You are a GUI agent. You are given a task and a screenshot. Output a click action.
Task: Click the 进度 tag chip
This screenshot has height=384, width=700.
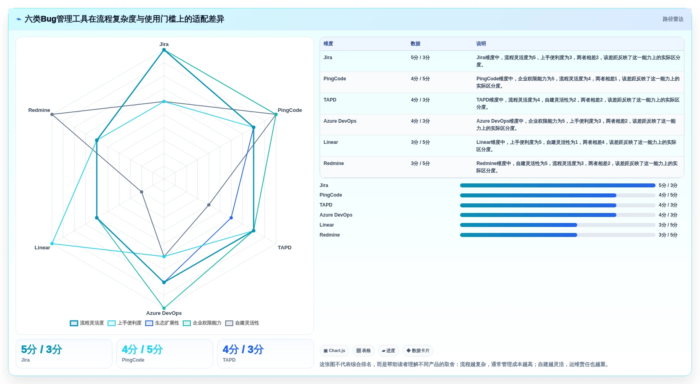tap(388, 351)
